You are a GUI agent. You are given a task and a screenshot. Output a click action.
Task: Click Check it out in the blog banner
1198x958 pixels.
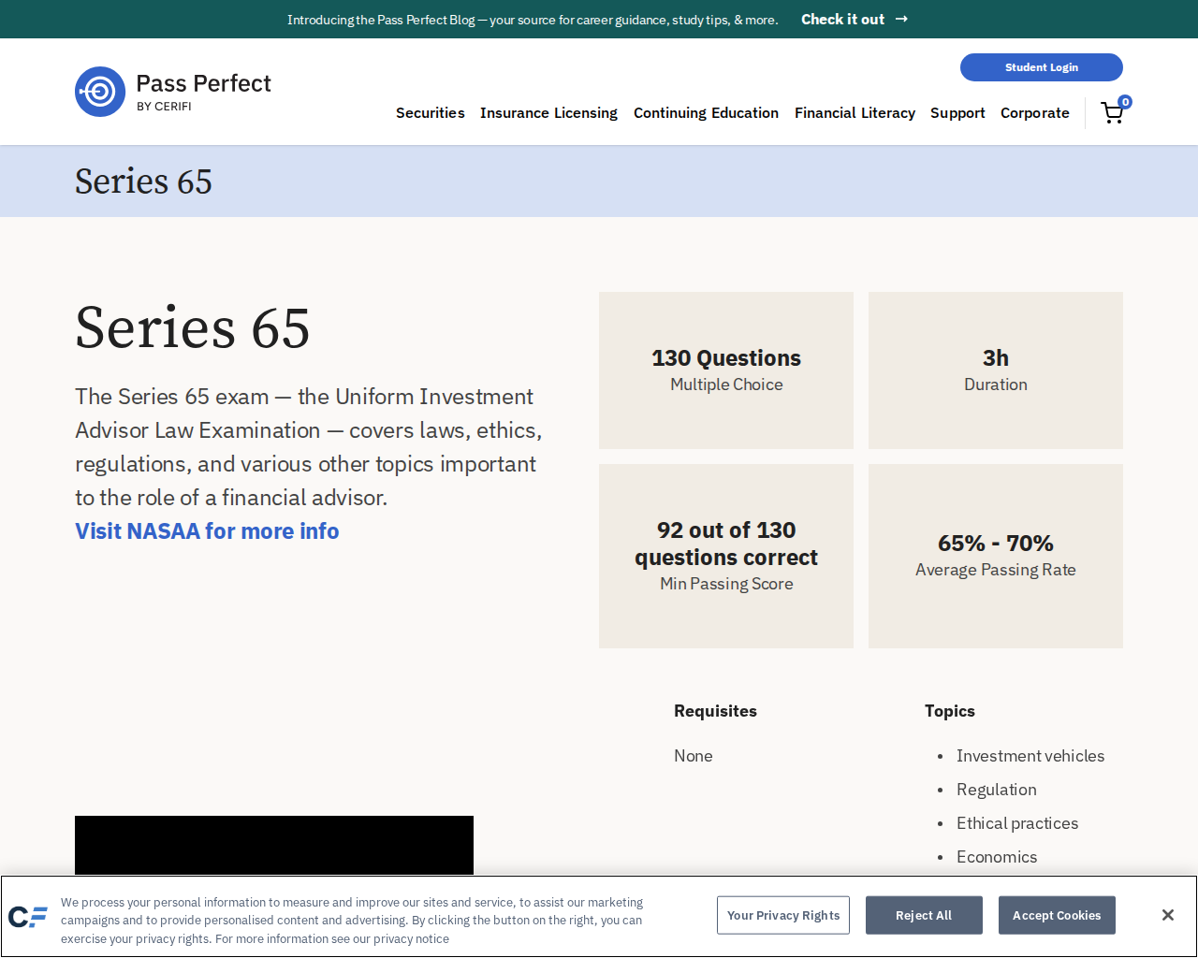(841, 18)
